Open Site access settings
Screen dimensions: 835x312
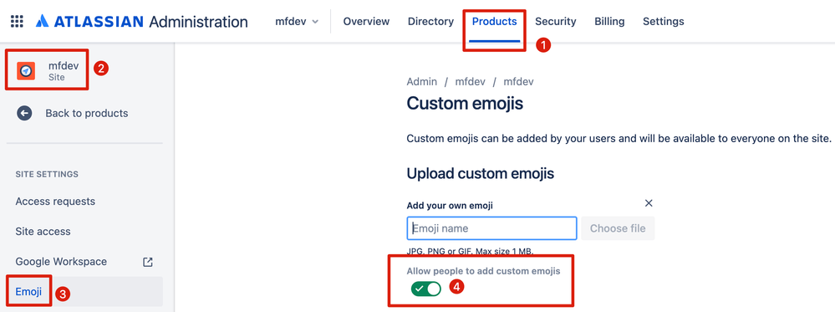43,232
